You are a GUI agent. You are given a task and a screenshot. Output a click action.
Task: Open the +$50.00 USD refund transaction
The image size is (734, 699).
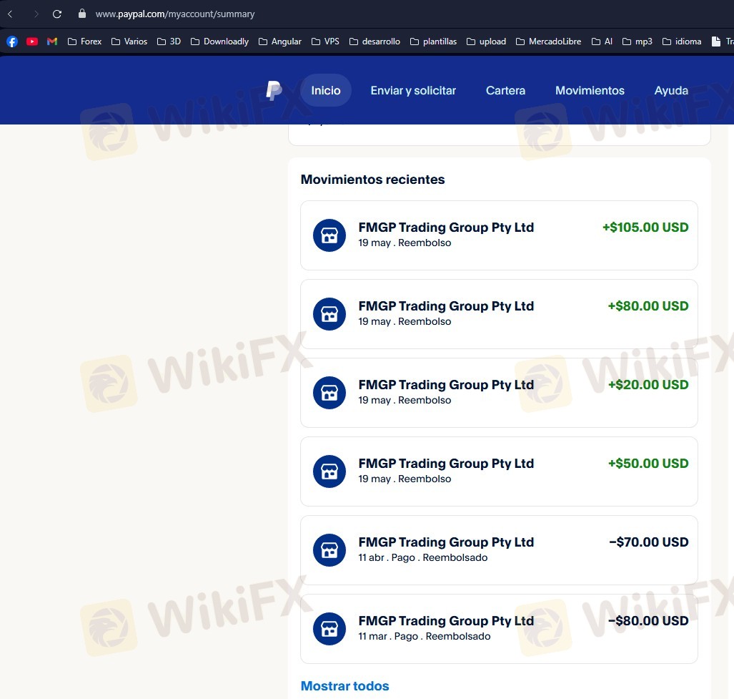[x=499, y=471]
